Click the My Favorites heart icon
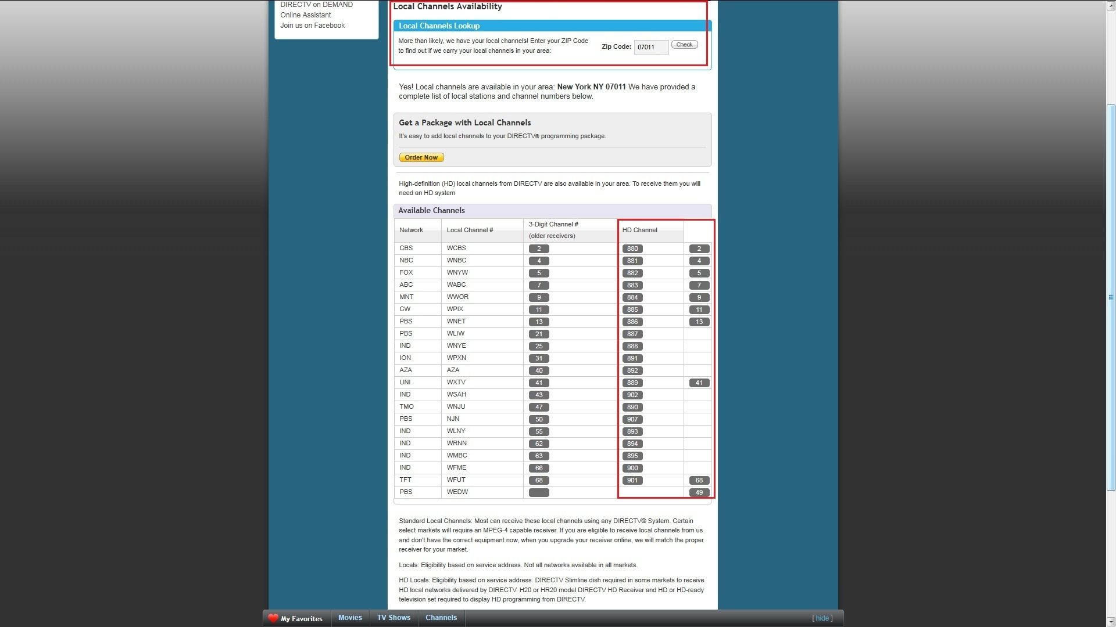1116x627 pixels. click(273, 618)
